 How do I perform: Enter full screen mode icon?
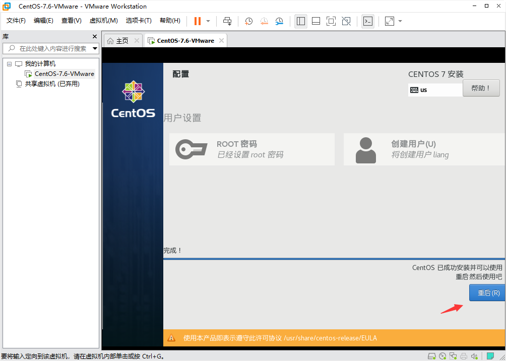(331, 21)
